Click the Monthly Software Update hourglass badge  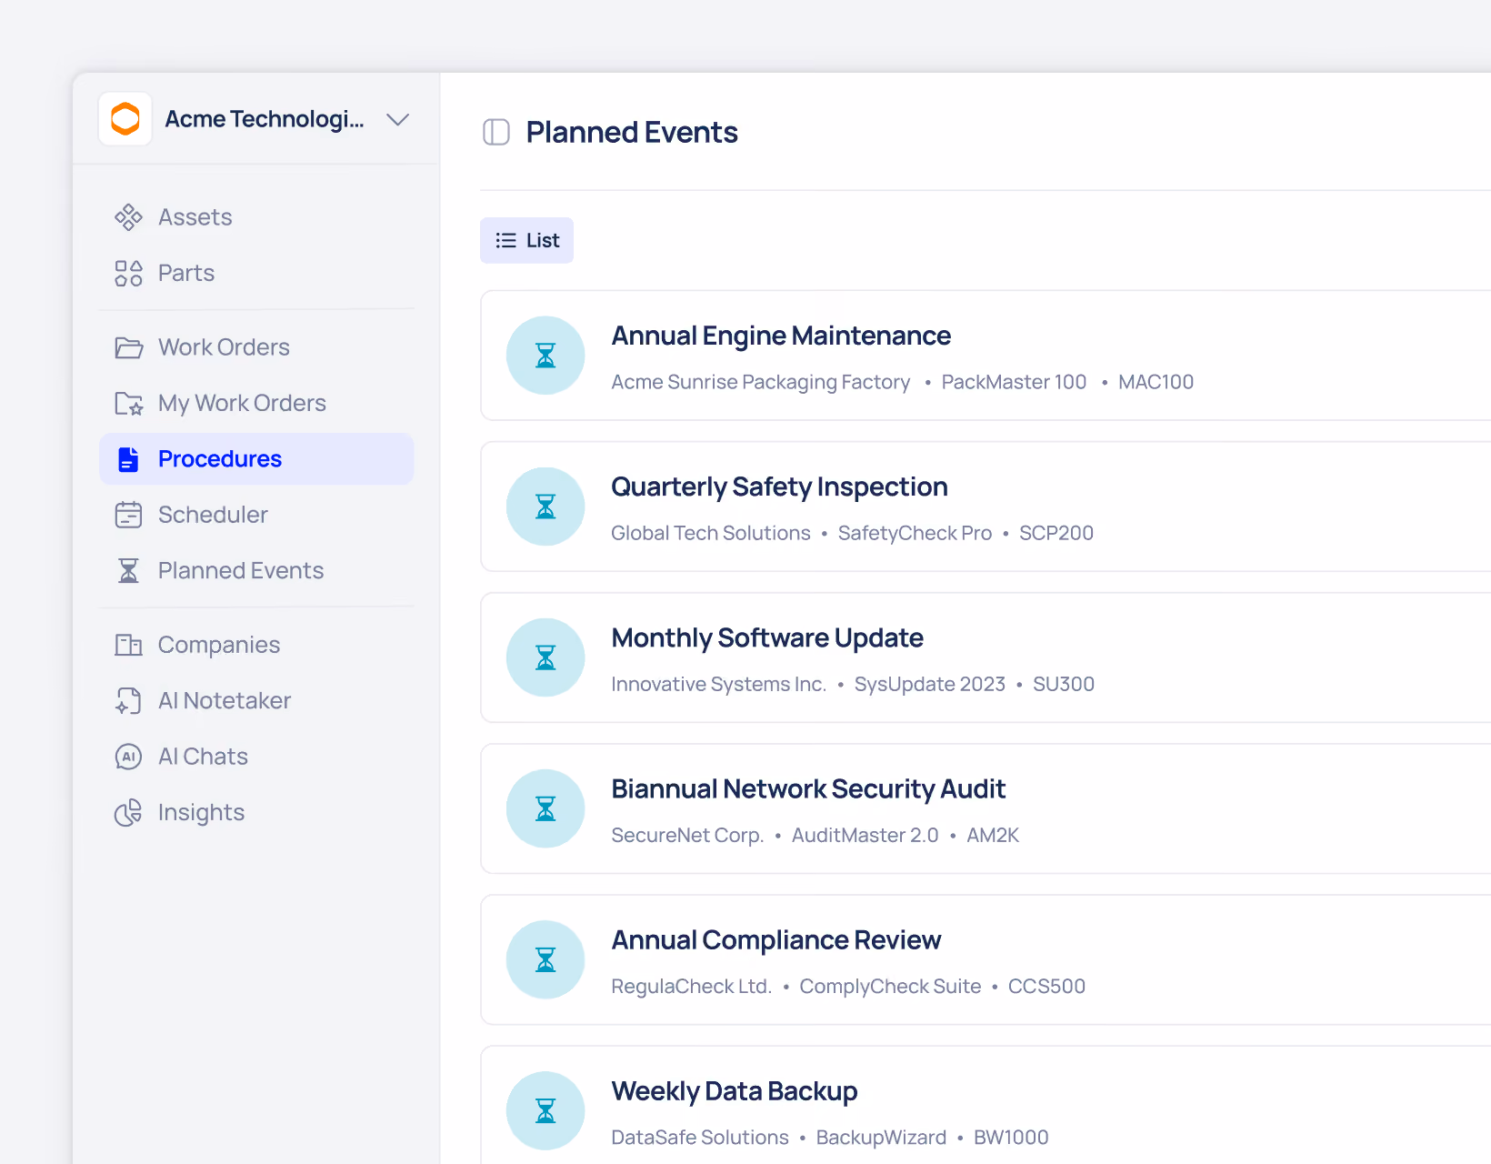(x=545, y=657)
